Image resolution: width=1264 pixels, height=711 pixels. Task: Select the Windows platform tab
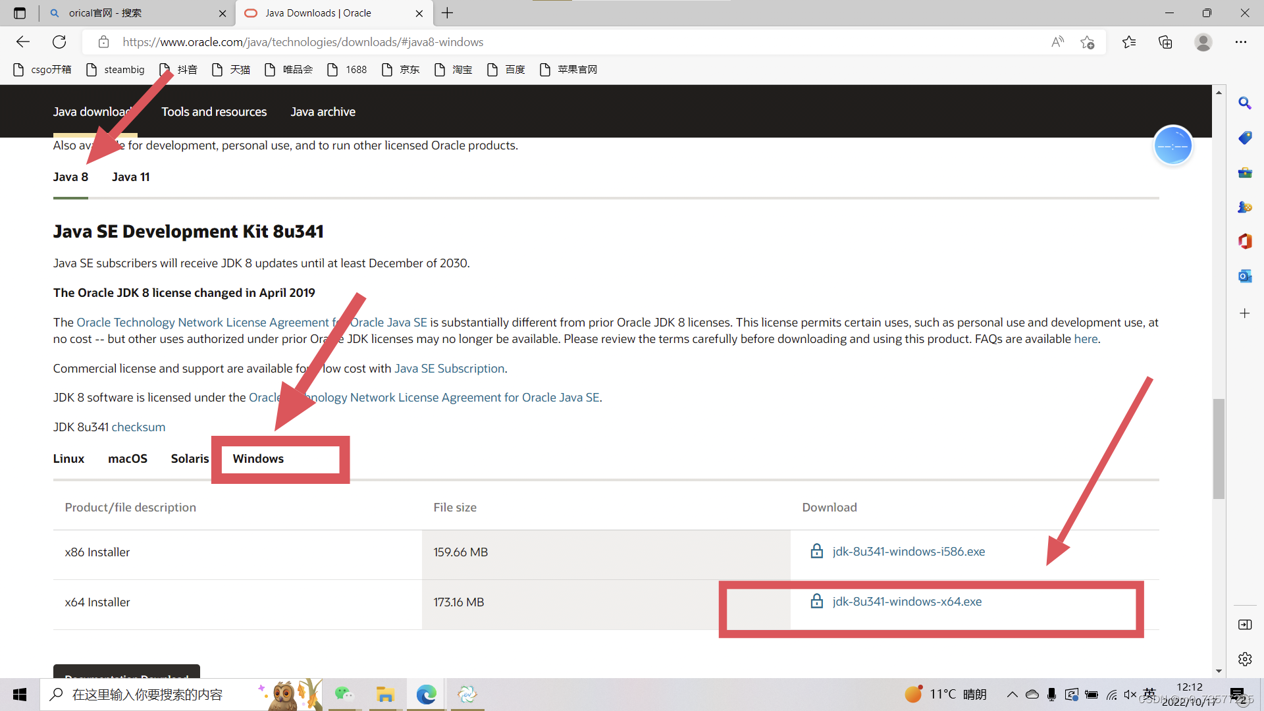(258, 459)
